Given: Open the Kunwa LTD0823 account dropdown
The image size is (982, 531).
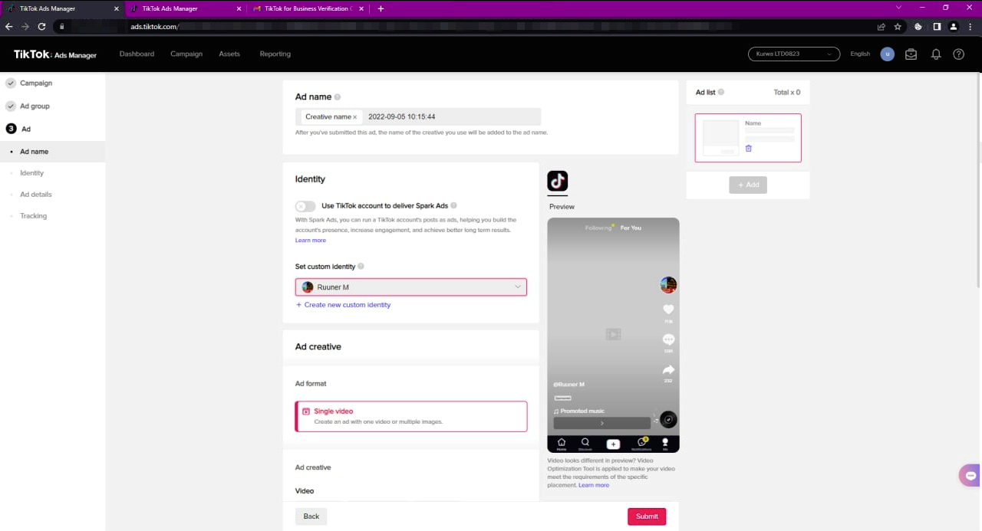Looking at the screenshot, I should click(794, 54).
